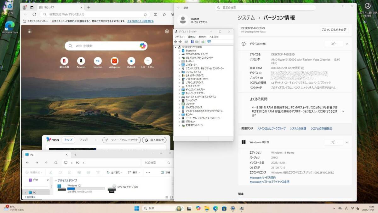Toggle the 詳細 pane in File Explorer
The height and width of the screenshot is (213, 378).
pos(166,173)
